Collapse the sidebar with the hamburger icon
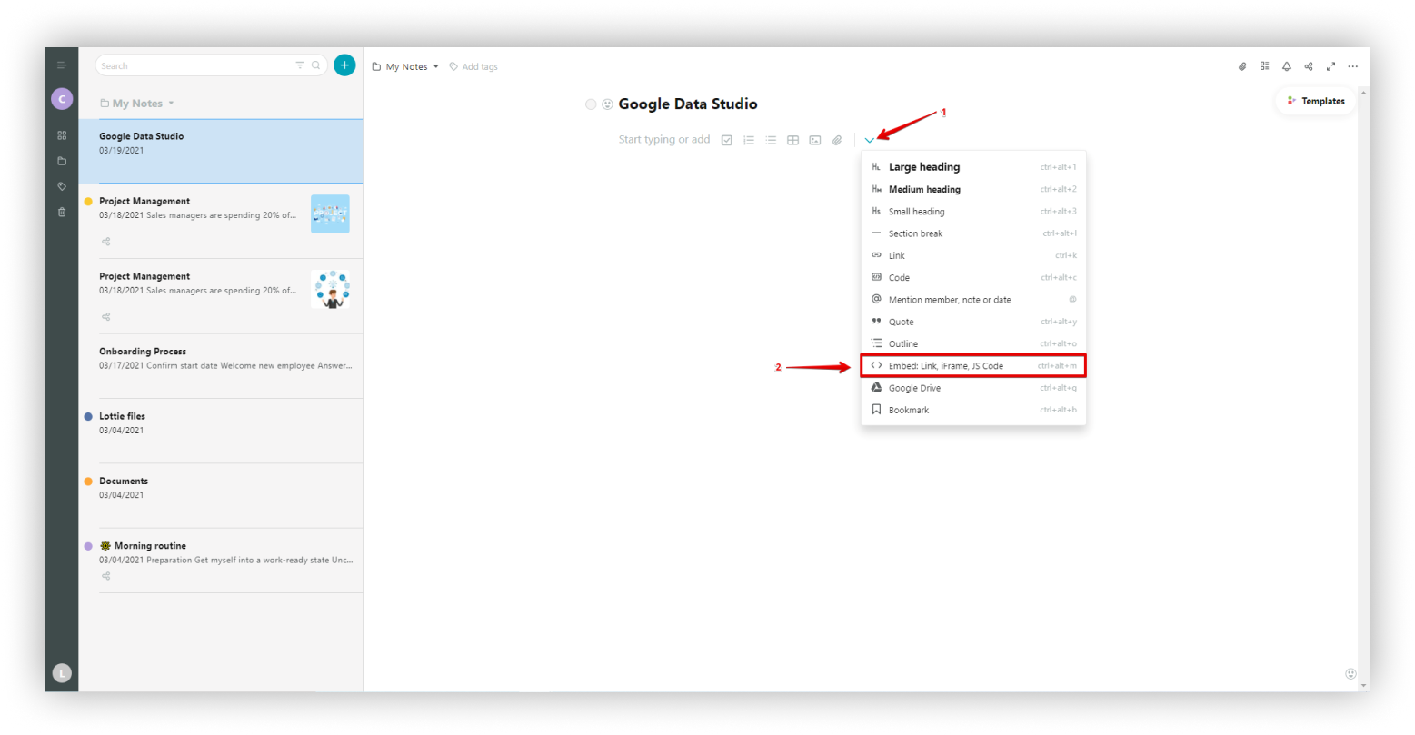The width and height of the screenshot is (1415, 735). tap(62, 65)
